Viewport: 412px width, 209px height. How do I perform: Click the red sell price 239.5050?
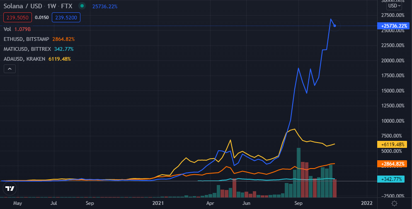[x=17, y=17]
